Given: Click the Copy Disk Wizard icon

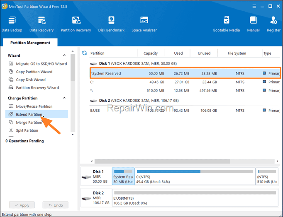Looking at the screenshot, I should (11, 80).
